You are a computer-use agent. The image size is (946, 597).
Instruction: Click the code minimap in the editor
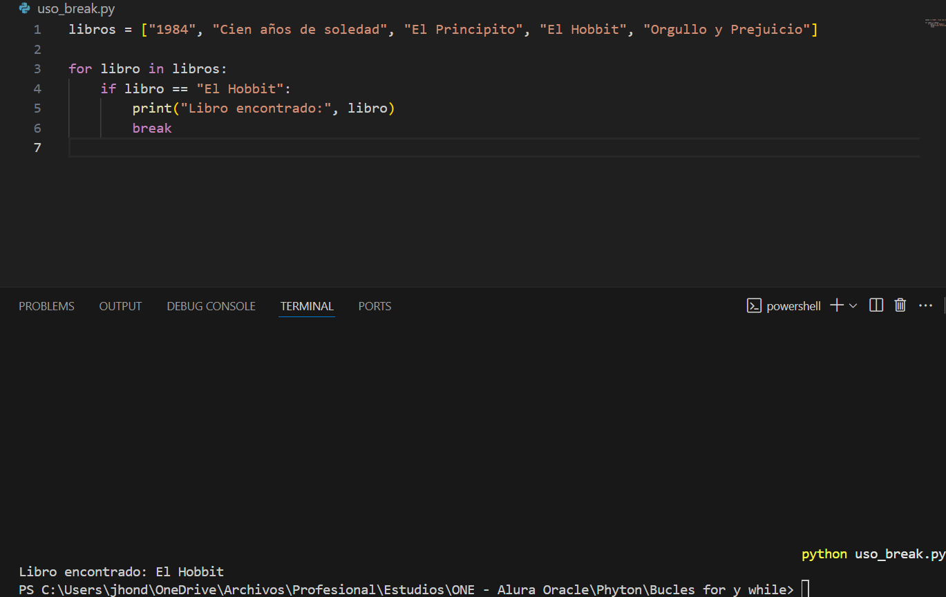[935, 24]
